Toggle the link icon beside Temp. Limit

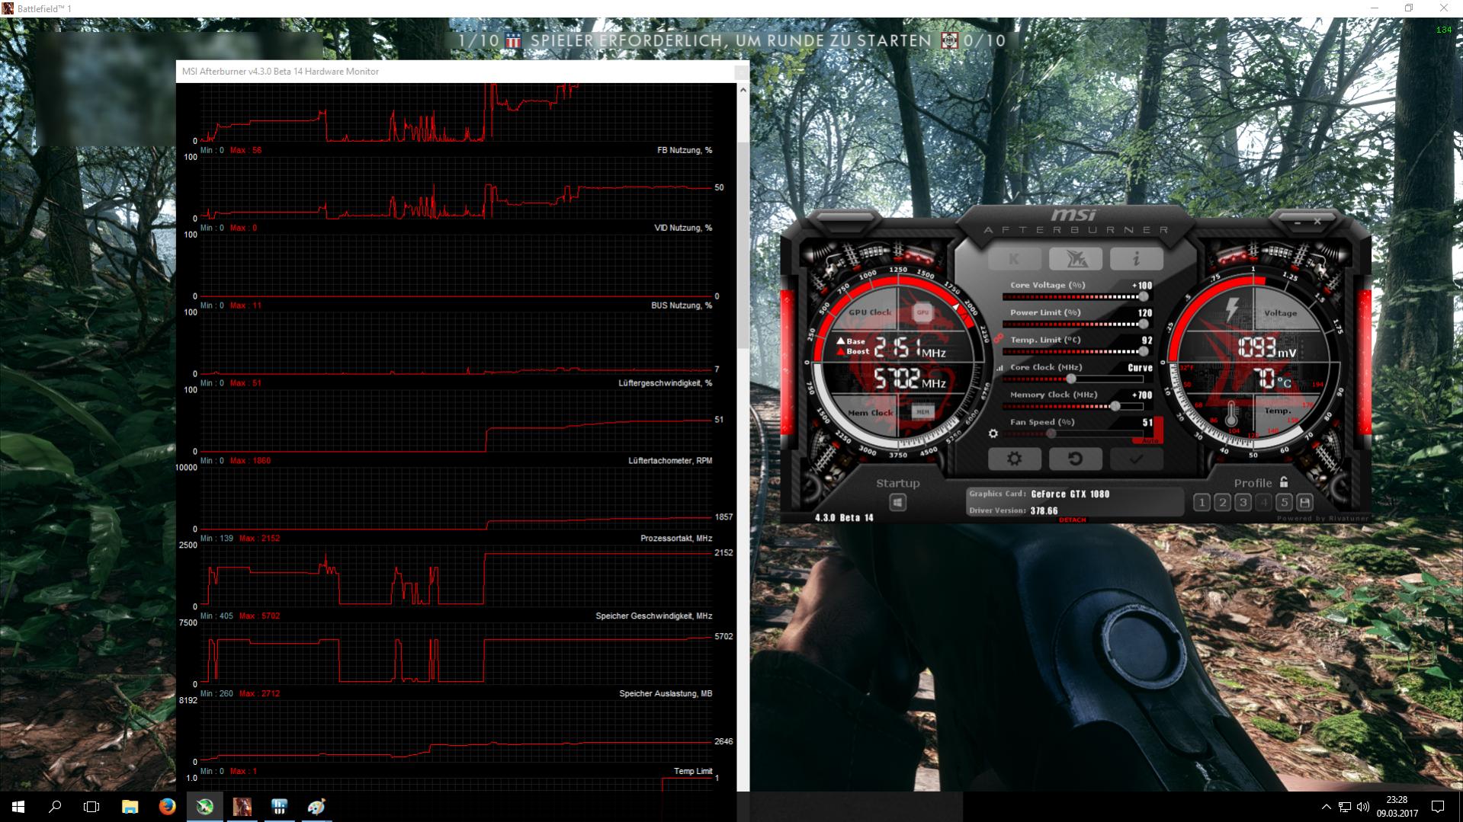998,338
